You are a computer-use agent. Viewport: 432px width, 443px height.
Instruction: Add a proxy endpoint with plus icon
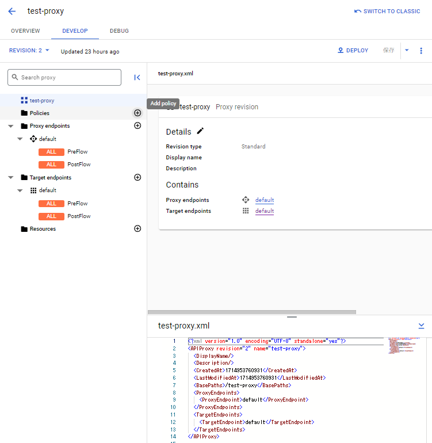click(x=137, y=126)
